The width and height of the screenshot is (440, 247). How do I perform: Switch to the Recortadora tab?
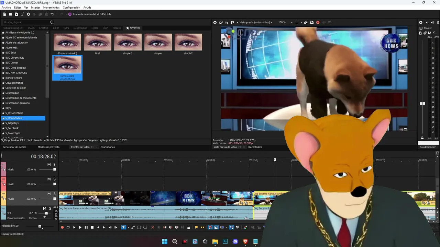255,147
